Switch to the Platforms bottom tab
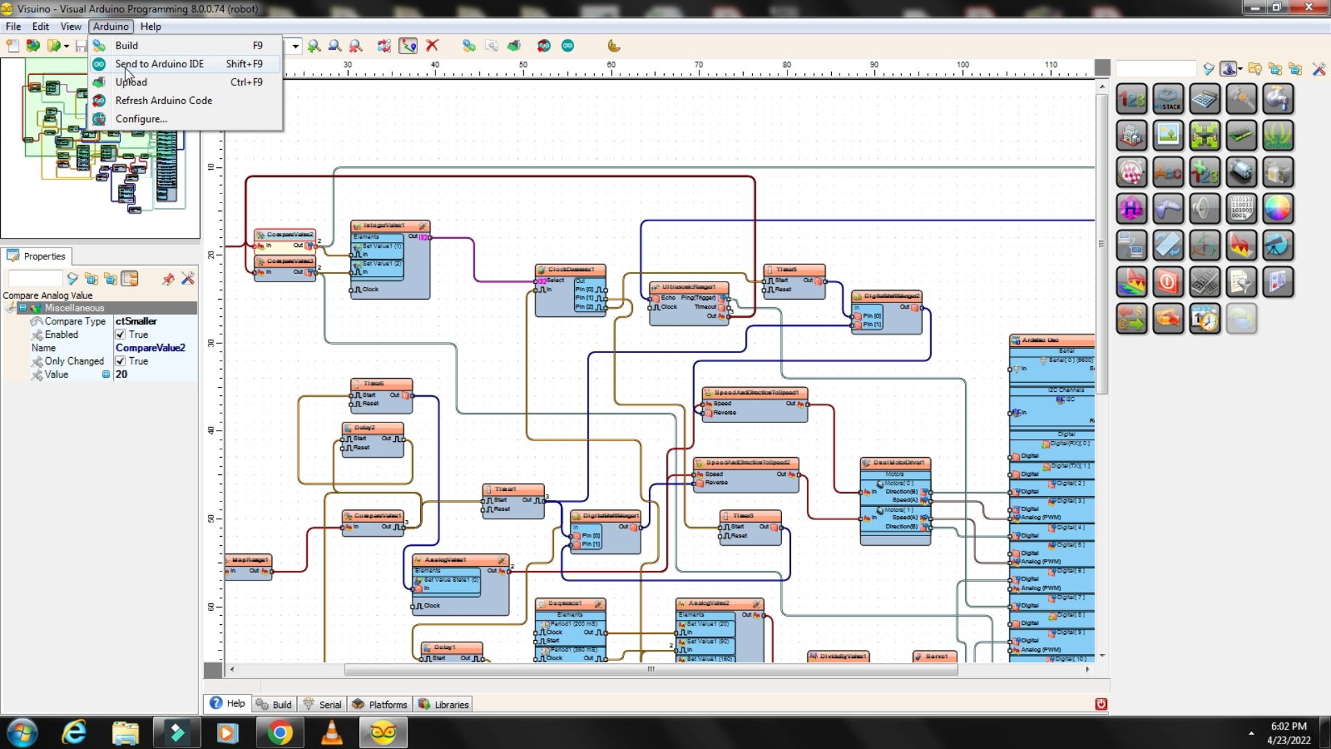Viewport: 1331px width, 749px height. pos(379,704)
